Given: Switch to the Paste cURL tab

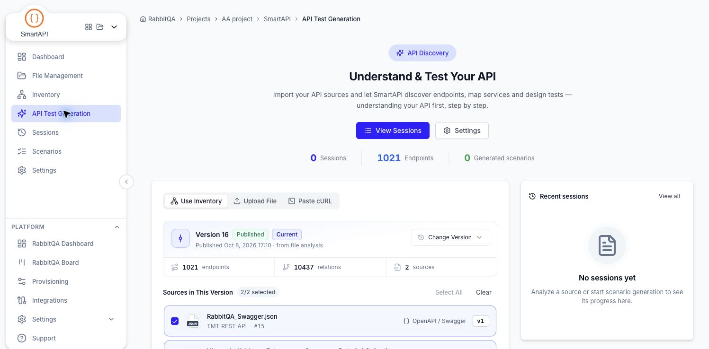Looking at the screenshot, I should pyautogui.click(x=310, y=201).
